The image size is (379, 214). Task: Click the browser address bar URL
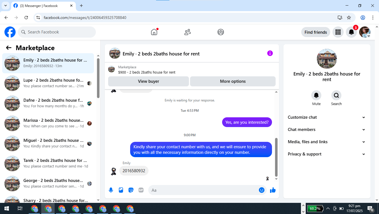tap(85, 18)
